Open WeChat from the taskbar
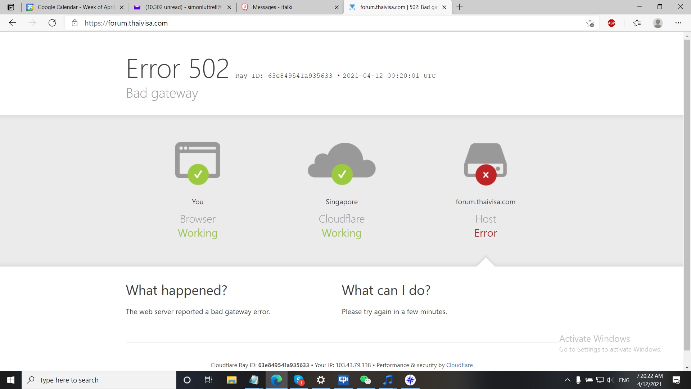Screen dimensions: 691x389 coord(365,380)
